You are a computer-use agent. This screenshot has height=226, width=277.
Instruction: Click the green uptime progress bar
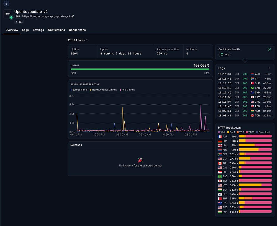(140, 69)
